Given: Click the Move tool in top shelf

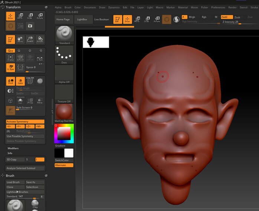Looking at the screenshot, I should point(137,19).
